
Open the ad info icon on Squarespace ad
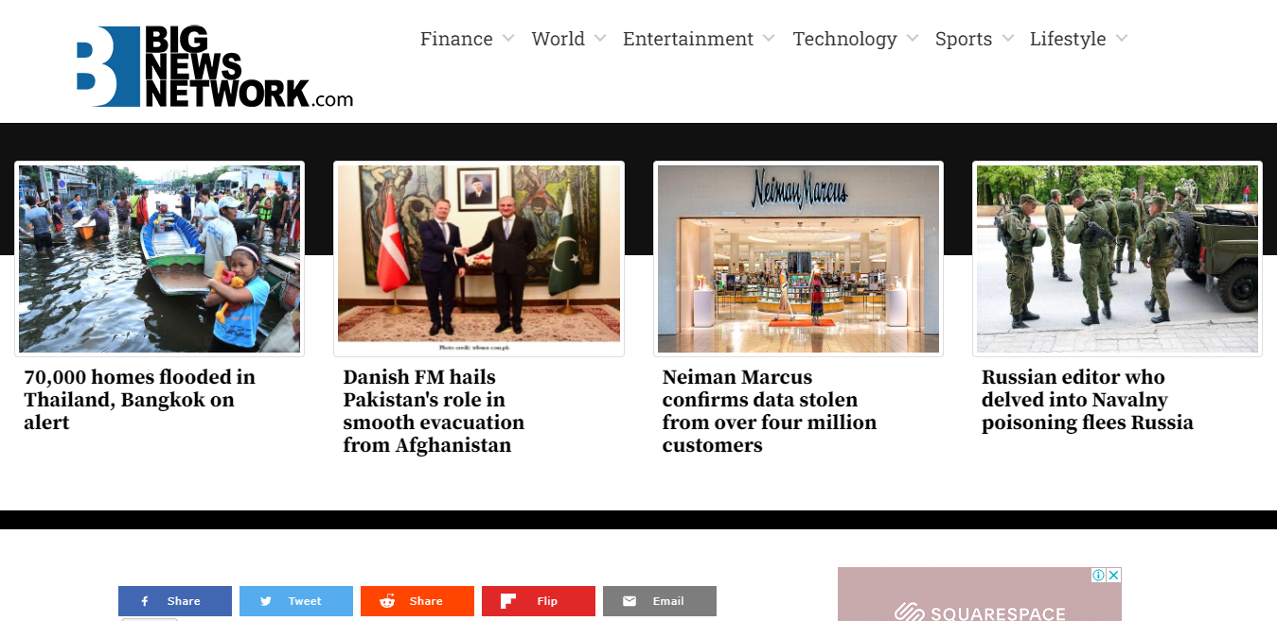pos(1099,575)
